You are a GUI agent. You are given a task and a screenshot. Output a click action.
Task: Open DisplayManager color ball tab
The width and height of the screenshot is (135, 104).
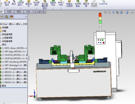(x=11, y=17)
